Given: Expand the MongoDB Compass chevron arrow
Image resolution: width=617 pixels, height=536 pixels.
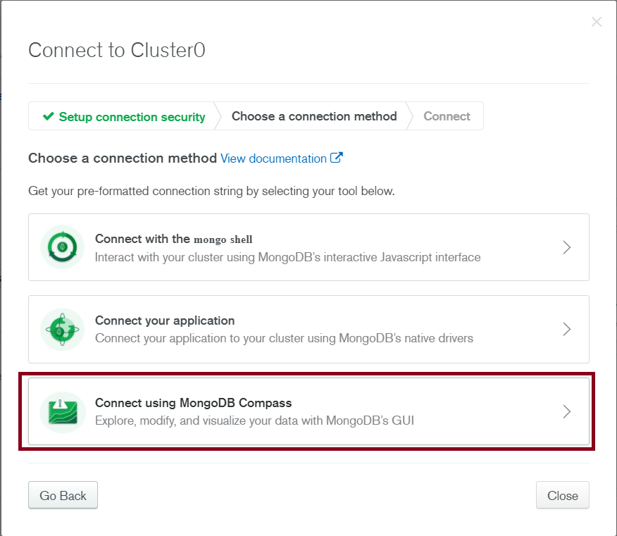Looking at the screenshot, I should (566, 411).
